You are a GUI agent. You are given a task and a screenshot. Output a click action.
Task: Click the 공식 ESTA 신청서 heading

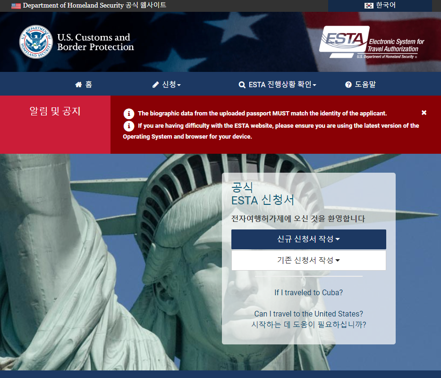click(263, 194)
